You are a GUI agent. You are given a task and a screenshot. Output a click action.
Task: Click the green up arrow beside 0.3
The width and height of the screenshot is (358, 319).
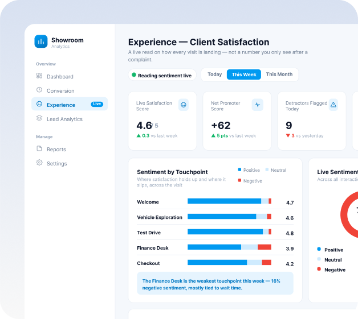tap(139, 136)
